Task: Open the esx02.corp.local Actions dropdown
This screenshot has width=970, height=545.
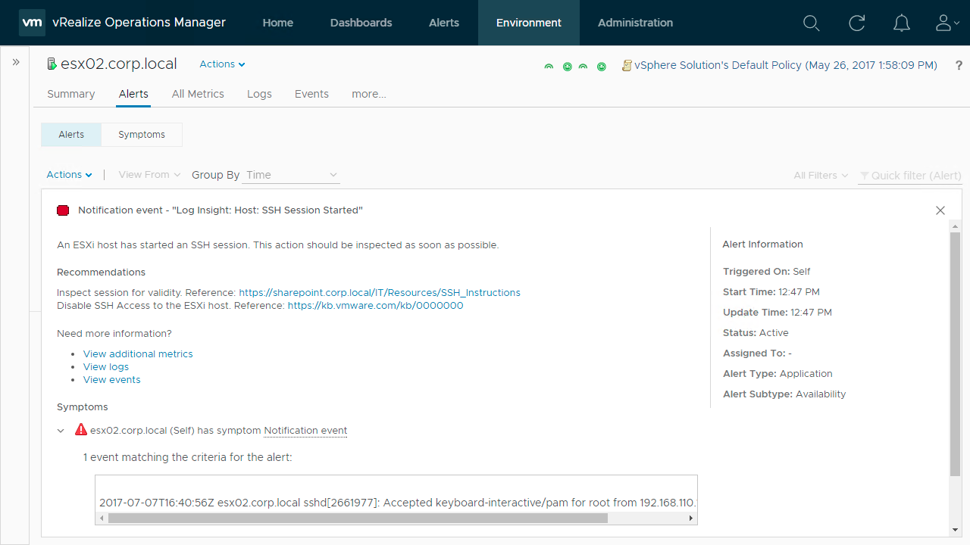Action: point(222,64)
